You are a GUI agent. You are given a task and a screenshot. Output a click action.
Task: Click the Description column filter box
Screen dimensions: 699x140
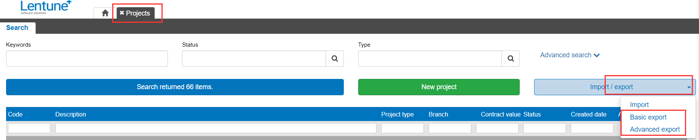coord(216,128)
